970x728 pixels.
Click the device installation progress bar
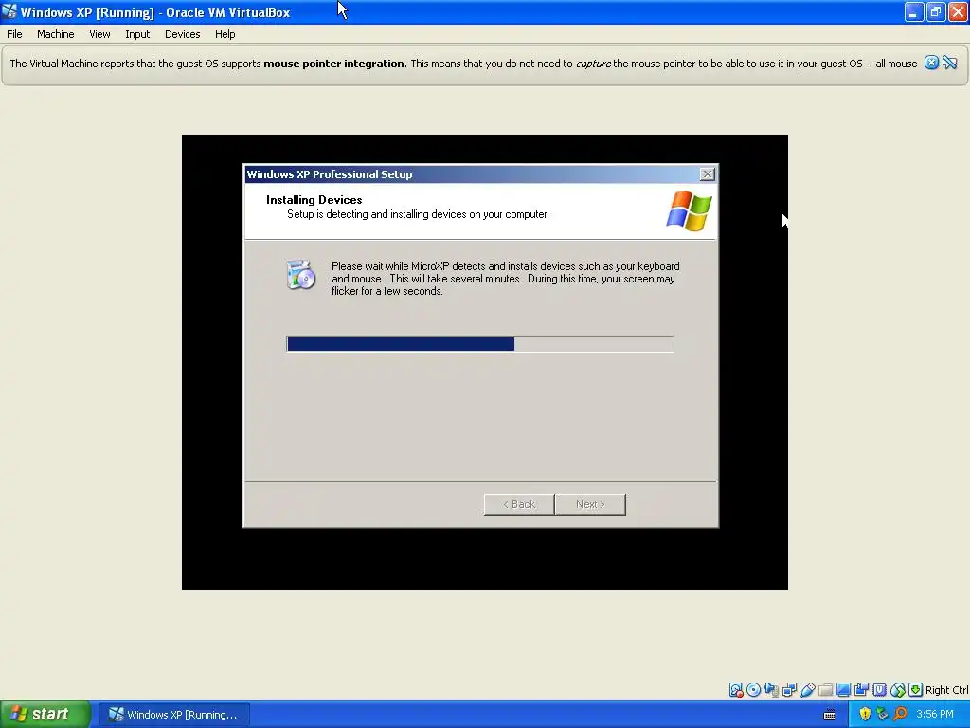(x=480, y=344)
